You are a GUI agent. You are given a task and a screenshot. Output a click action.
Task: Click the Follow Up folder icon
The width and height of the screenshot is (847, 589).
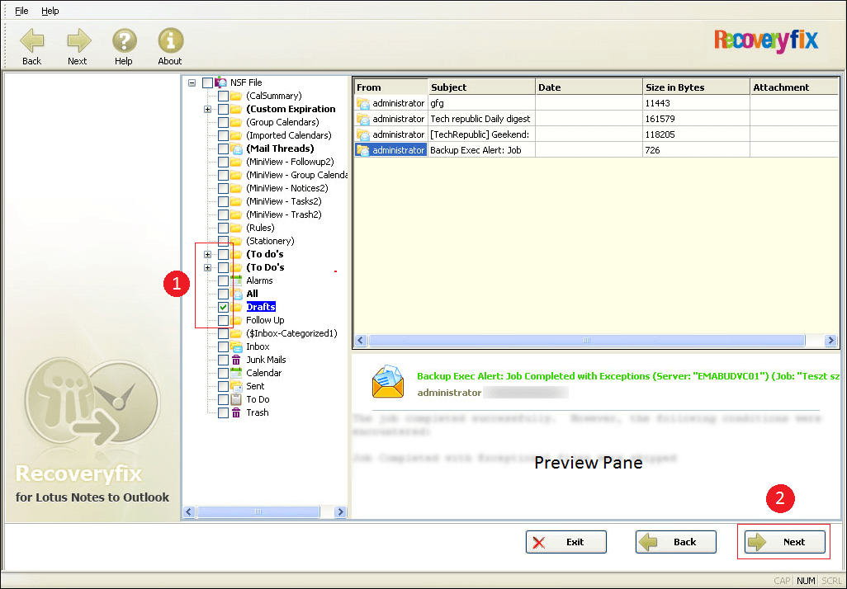[x=236, y=320]
